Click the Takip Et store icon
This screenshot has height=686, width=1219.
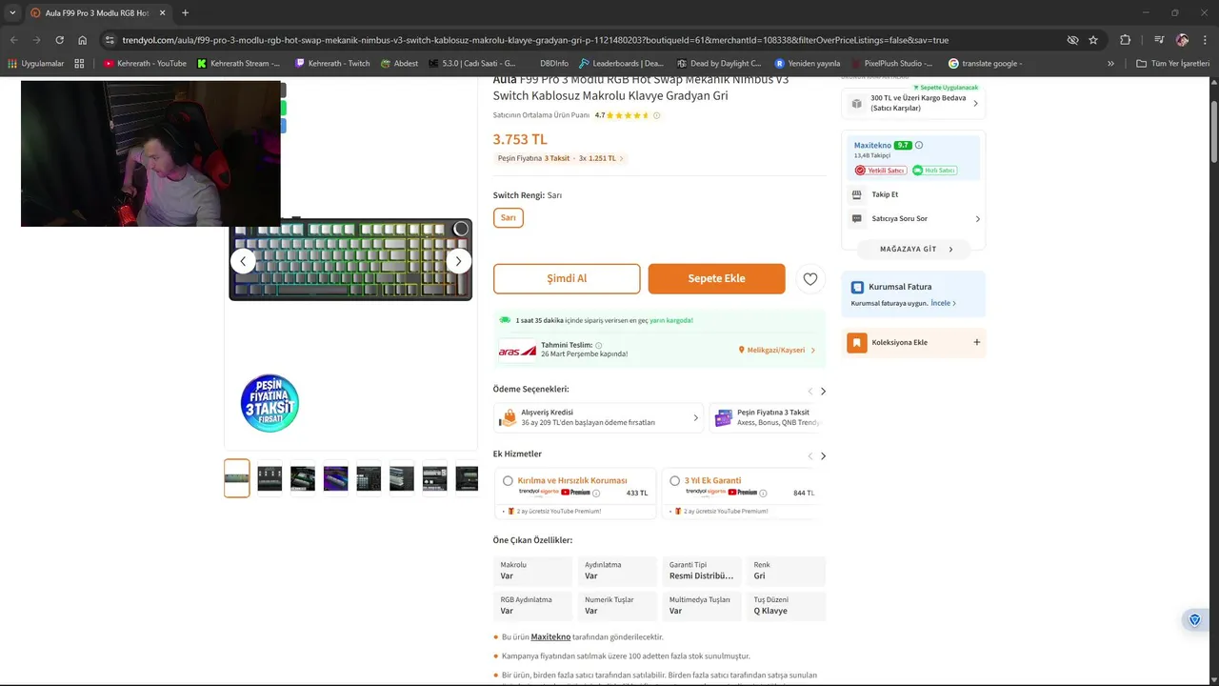857,194
